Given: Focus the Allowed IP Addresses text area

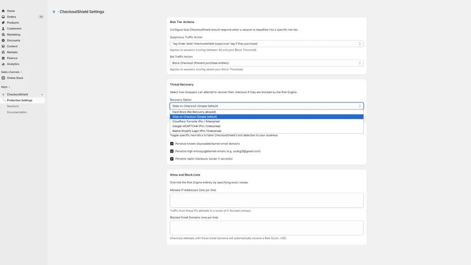Looking at the screenshot, I should 267,200.
